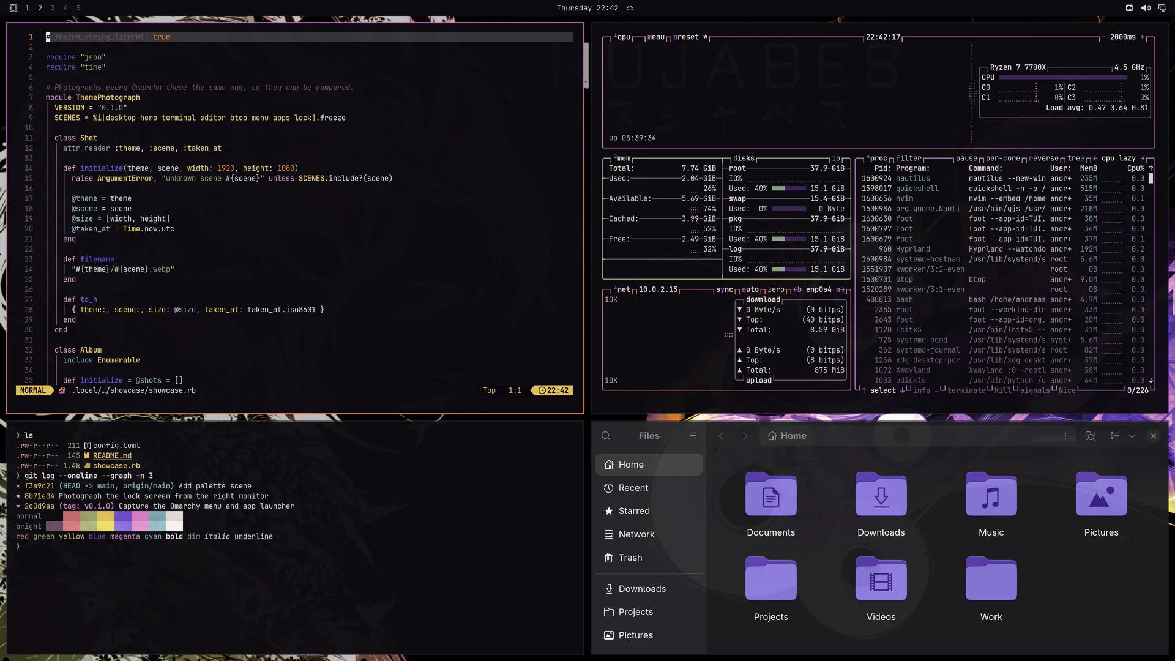Select Recent in Files sidebar

[x=649, y=488]
